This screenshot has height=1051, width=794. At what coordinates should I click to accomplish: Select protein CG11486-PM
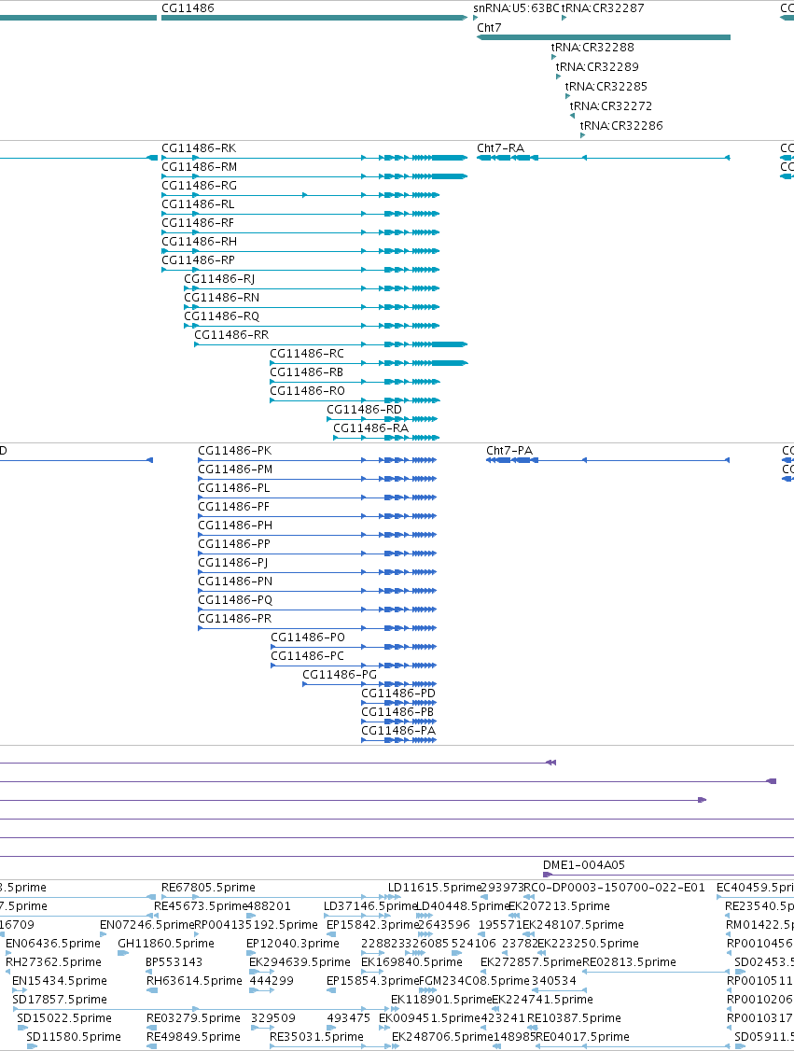[x=235, y=469]
